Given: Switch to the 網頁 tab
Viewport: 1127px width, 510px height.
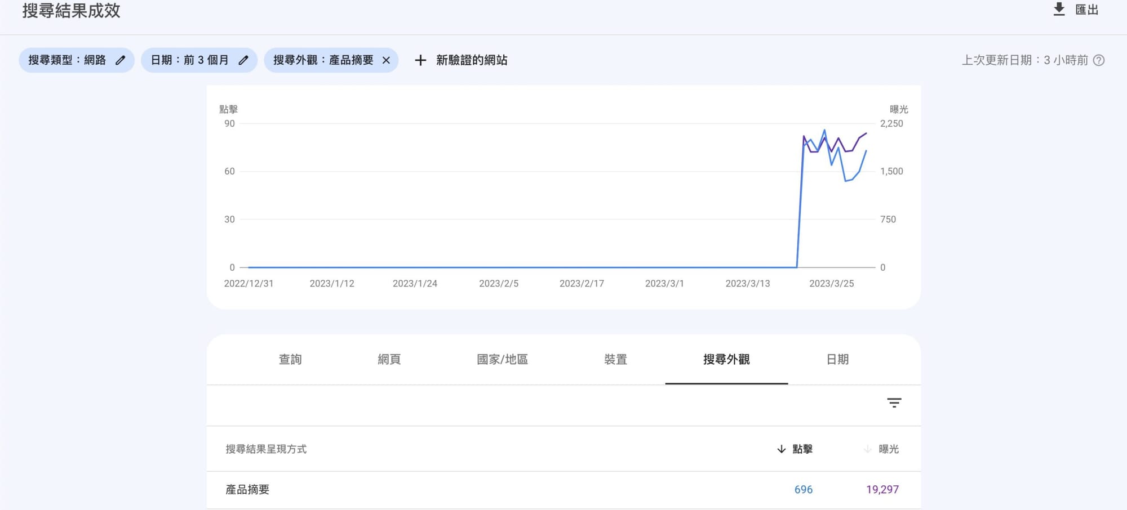Looking at the screenshot, I should tap(389, 359).
